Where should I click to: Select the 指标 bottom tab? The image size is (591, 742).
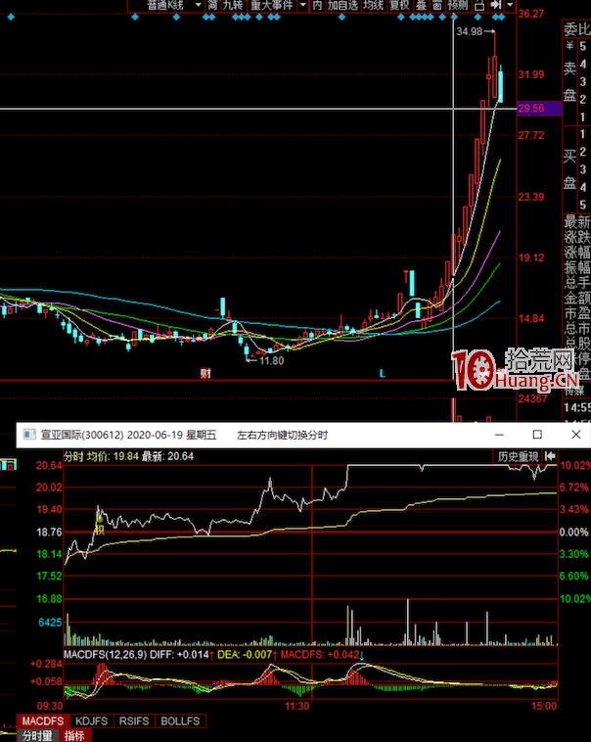pyautogui.click(x=74, y=736)
